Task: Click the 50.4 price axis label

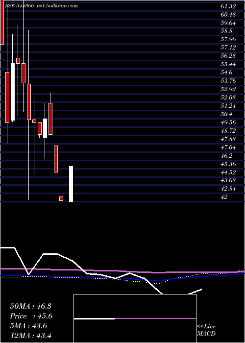Action: coord(227,114)
